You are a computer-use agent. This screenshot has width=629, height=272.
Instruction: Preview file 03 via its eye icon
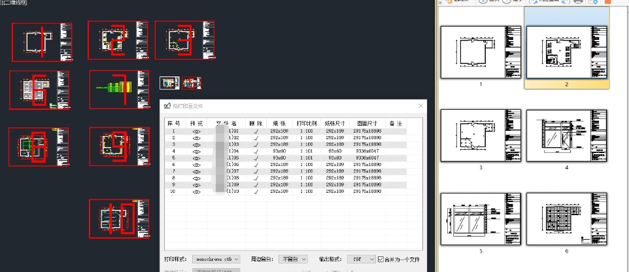click(x=197, y=144)
